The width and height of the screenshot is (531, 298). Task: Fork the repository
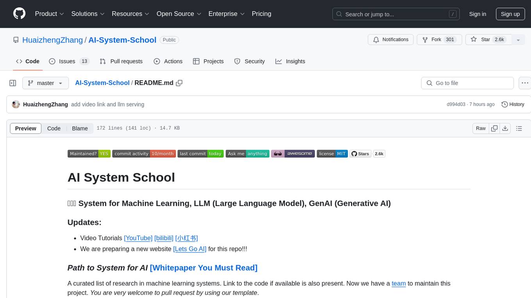click(439, 39)
